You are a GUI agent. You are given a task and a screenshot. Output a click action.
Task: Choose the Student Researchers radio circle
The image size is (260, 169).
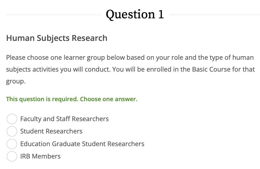pyautogui.click(x=12, y=131)
